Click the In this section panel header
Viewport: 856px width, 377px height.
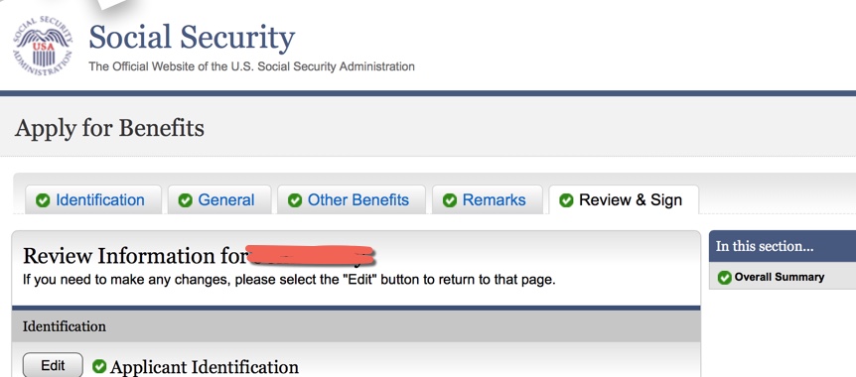pos(783,246)
